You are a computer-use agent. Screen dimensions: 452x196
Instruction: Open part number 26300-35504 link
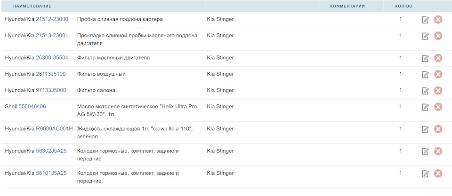(52, 58)
